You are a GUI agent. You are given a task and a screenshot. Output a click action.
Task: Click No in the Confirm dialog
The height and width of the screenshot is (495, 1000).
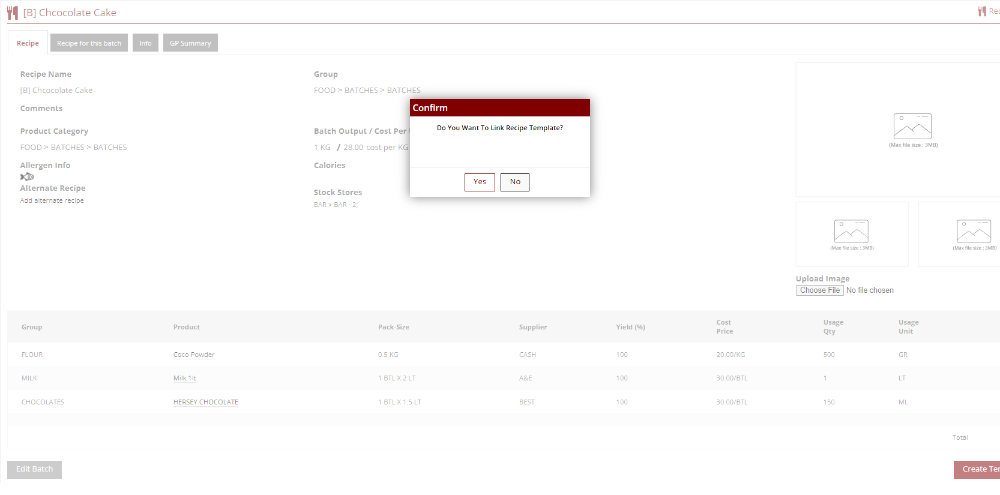tap(514, 182)
